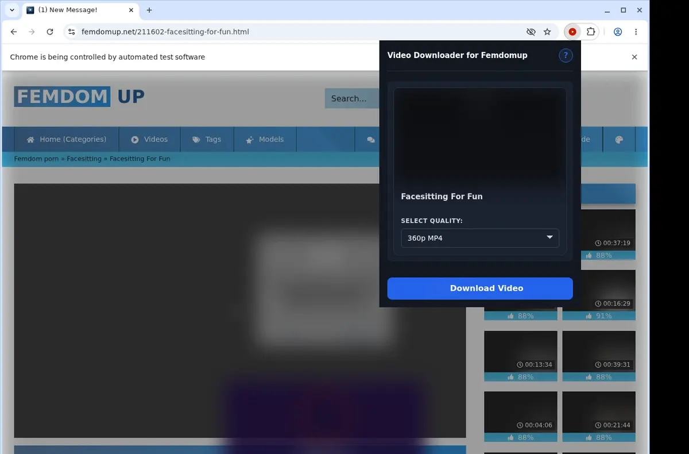Open the 360p MP4 quality dropdown
The width and height of the screenshot is (689, 454).
click(480, 238)
